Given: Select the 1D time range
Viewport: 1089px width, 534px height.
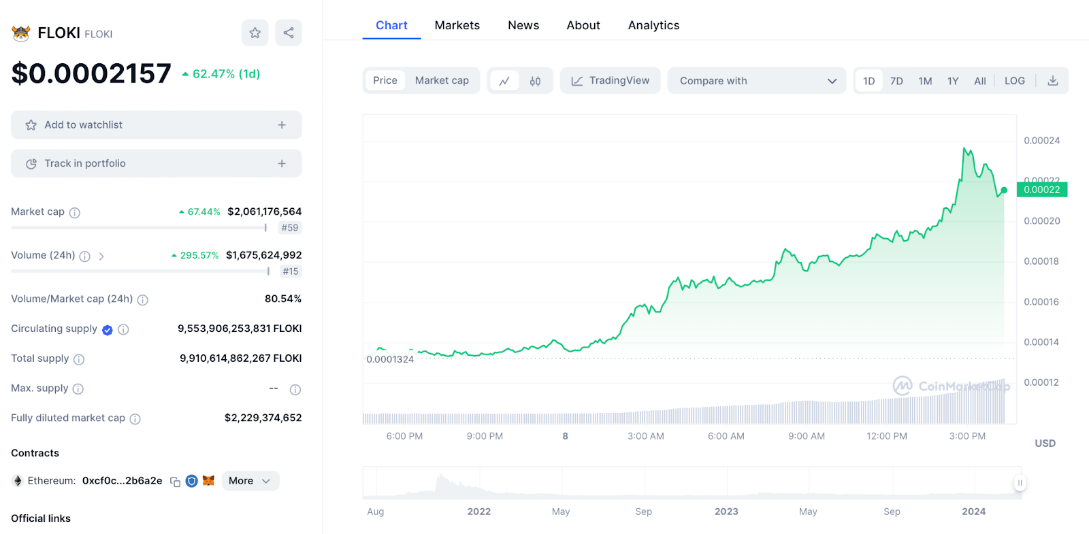Looking at the screenshot, I should coord(869,81).
